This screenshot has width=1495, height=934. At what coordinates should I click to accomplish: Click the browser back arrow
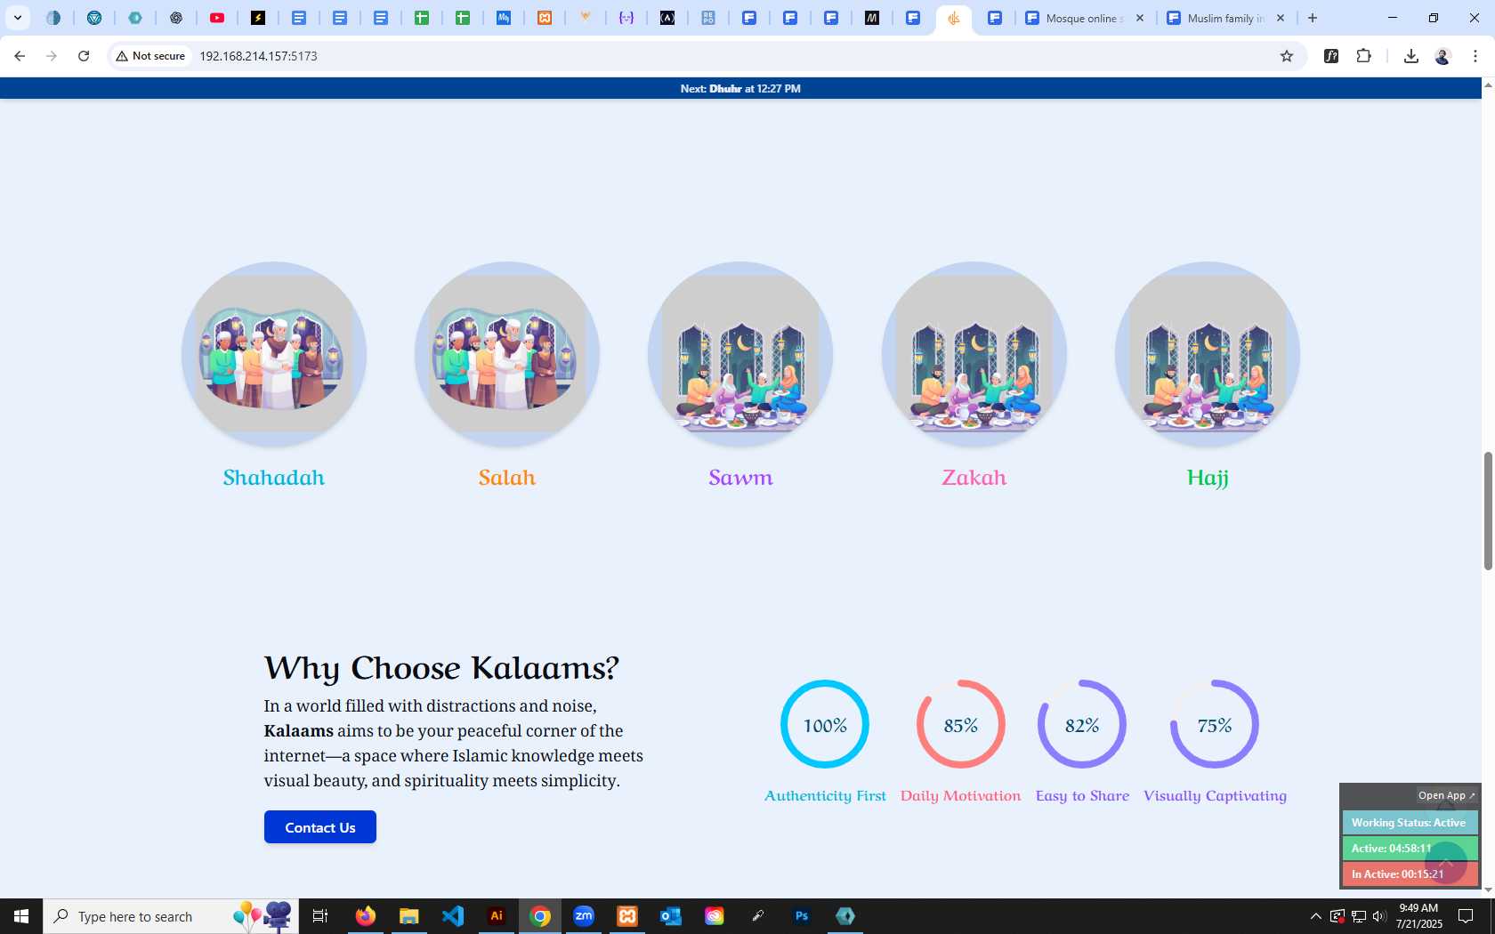[20, 56]
